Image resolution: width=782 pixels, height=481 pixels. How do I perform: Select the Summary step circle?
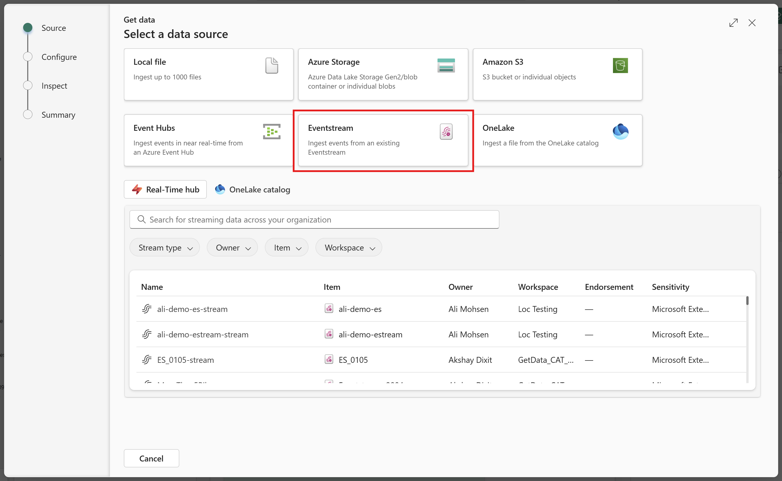click(x=28, y=115)
